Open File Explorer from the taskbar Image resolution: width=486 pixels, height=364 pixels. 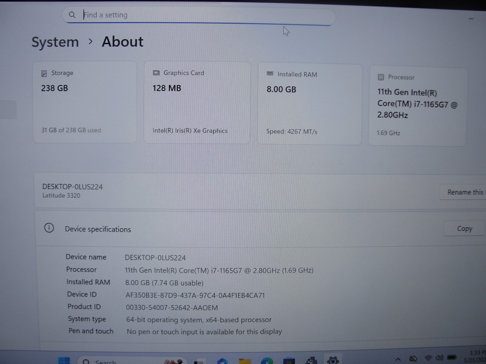[x=245, y=361]
